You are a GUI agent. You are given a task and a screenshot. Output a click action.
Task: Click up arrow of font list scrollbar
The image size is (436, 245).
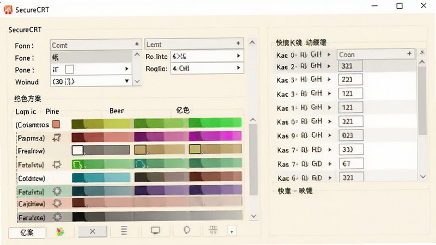click(137, 54)
